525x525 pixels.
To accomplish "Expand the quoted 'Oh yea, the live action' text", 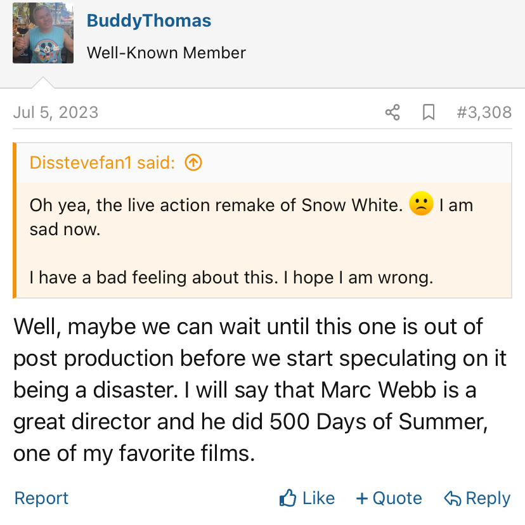I will tap(216, 205).
